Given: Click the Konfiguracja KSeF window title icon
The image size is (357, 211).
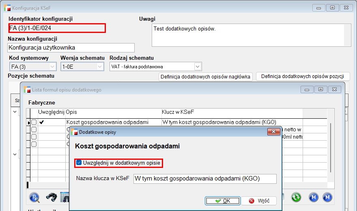Looking at the screenshot, I should click(x=7, y=8).
